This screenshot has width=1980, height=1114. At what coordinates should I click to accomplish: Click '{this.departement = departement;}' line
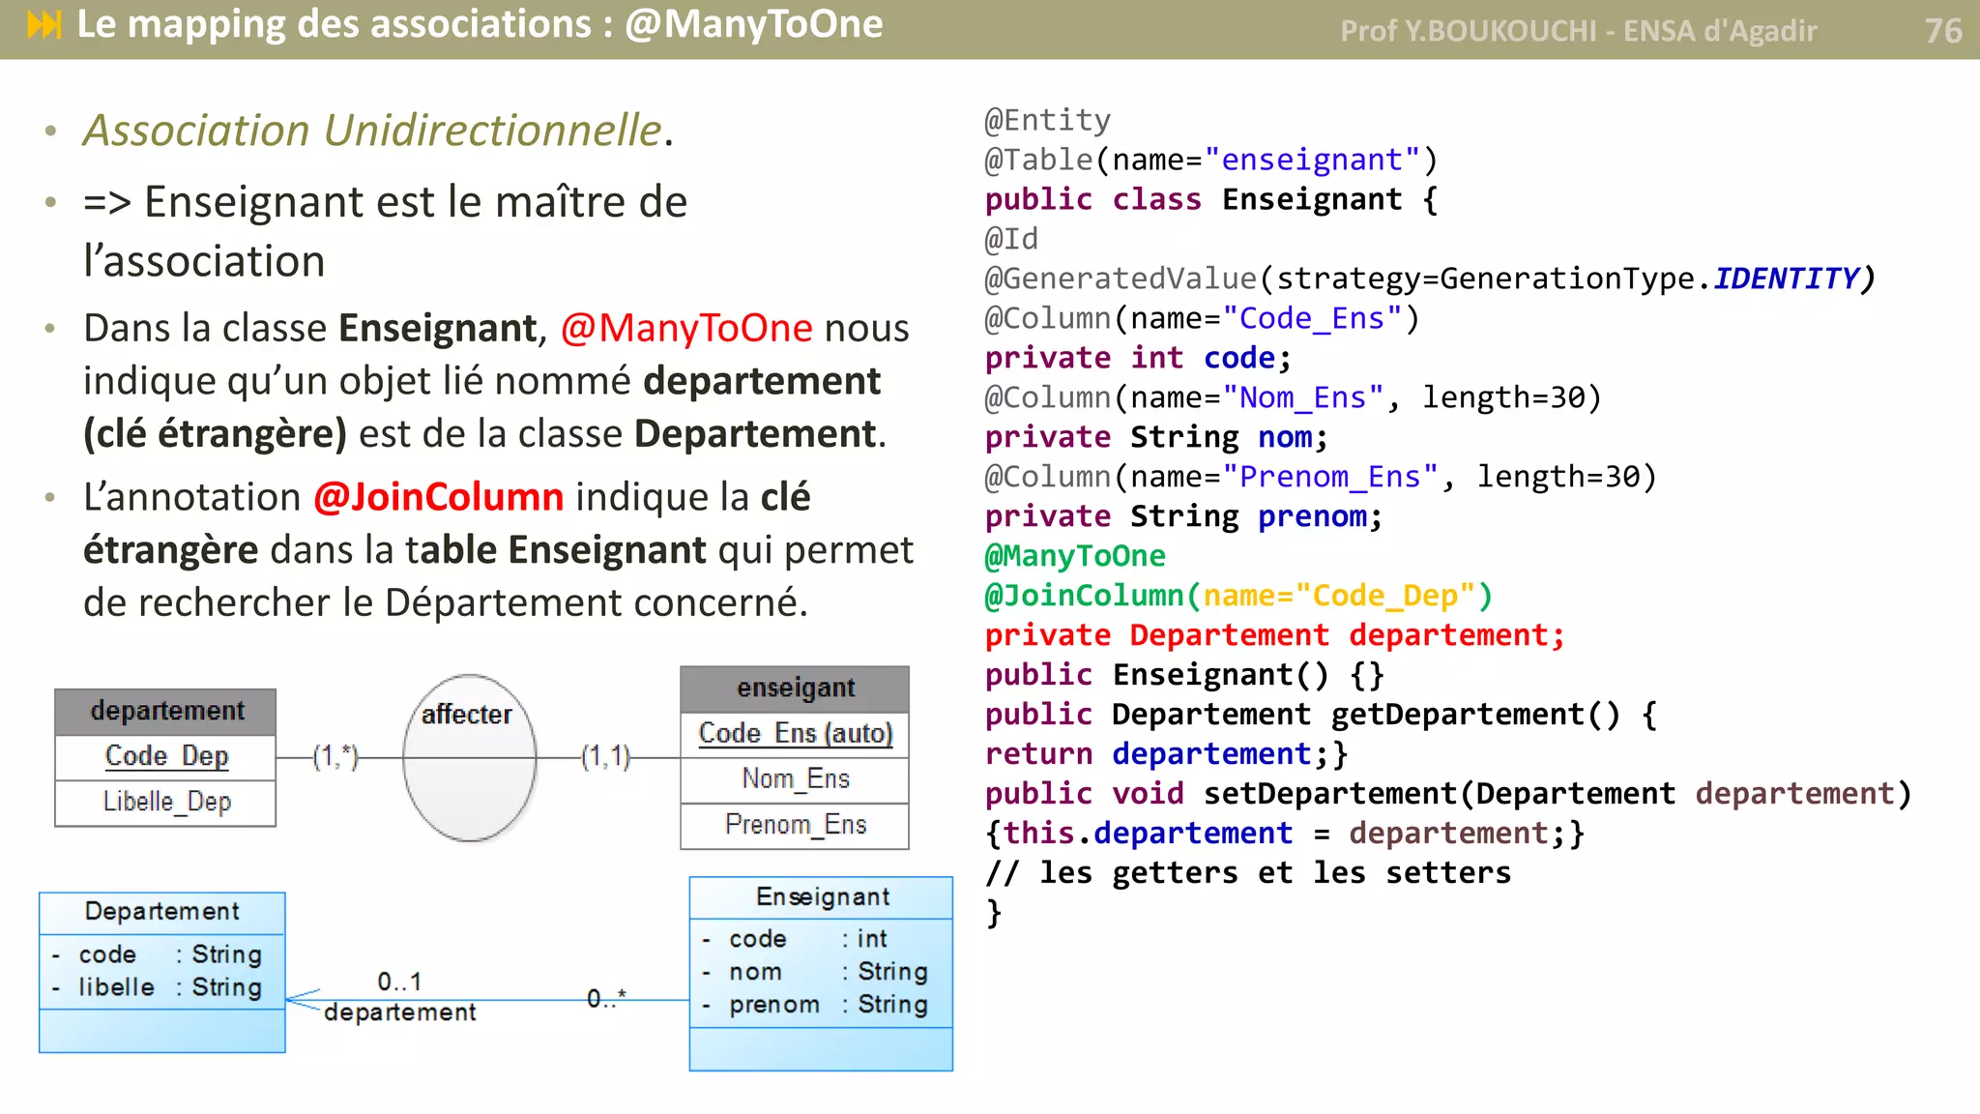[1285, 835]
